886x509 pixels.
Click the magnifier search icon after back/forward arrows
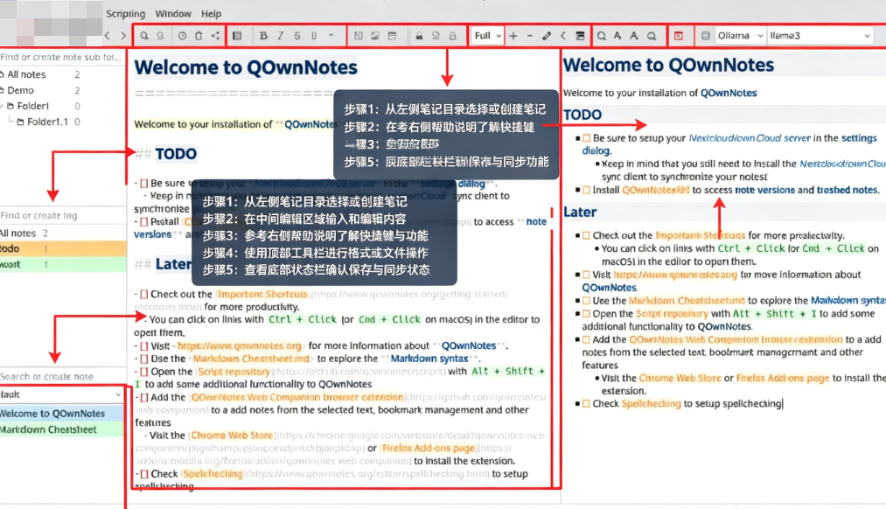click(x=144, y=36)
